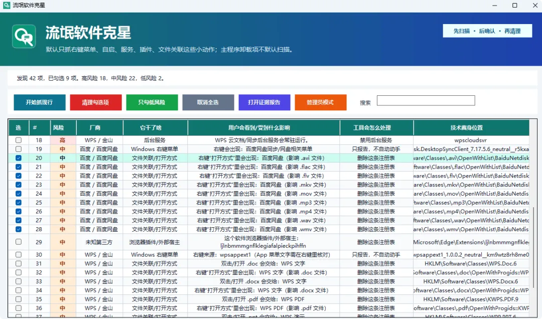Uncheck the checkbox for row 23

[19, 185]
